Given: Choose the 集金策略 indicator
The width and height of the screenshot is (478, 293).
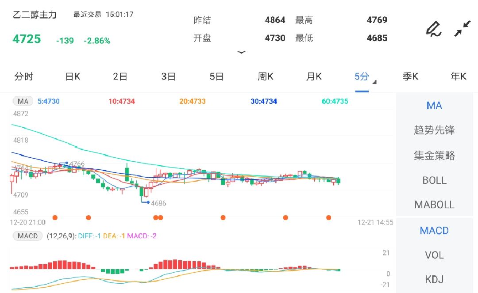Looking at the screenshot, I should click(434, 156).
